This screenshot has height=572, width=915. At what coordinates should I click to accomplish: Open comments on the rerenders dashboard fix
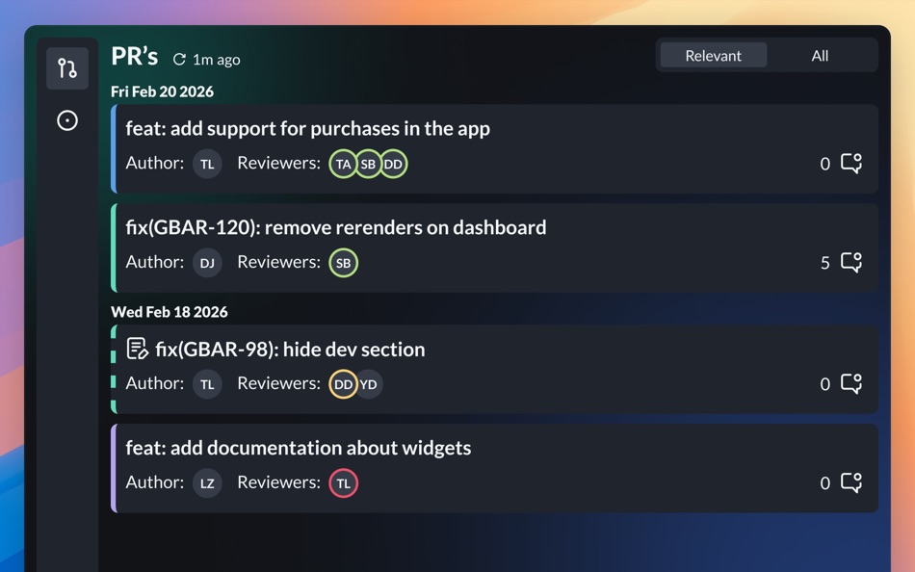coord(850,262)
